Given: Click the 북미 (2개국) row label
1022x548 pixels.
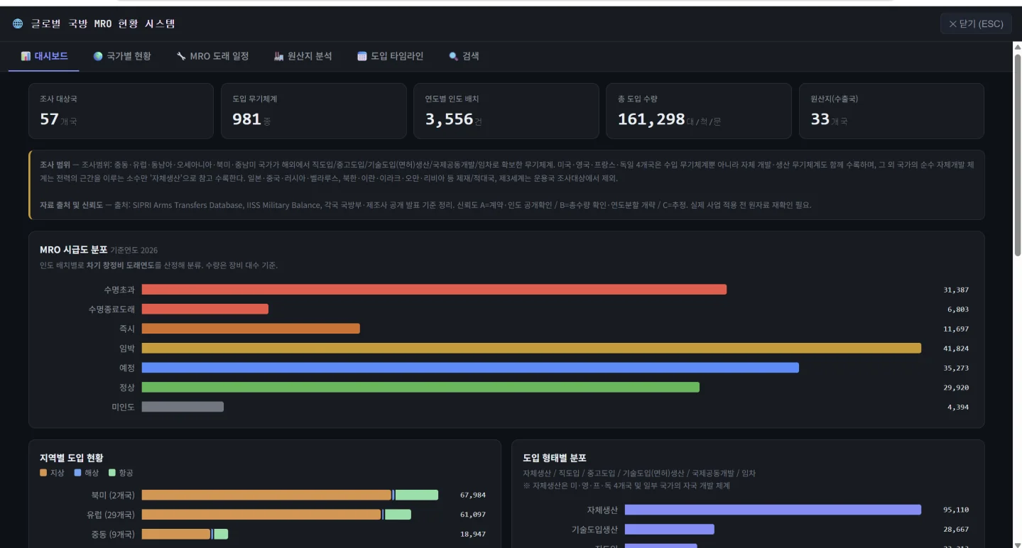Looking at the screenshot, I should click(x=113, y=495).
